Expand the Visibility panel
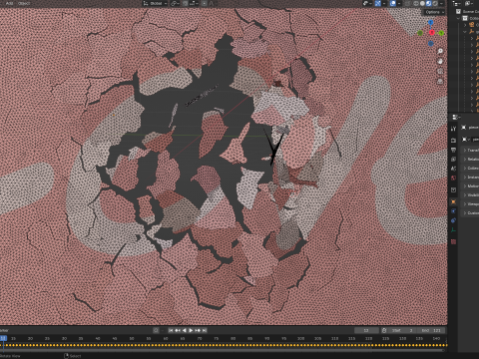Viewport: 479px width, 359px height. click(470, 195)
